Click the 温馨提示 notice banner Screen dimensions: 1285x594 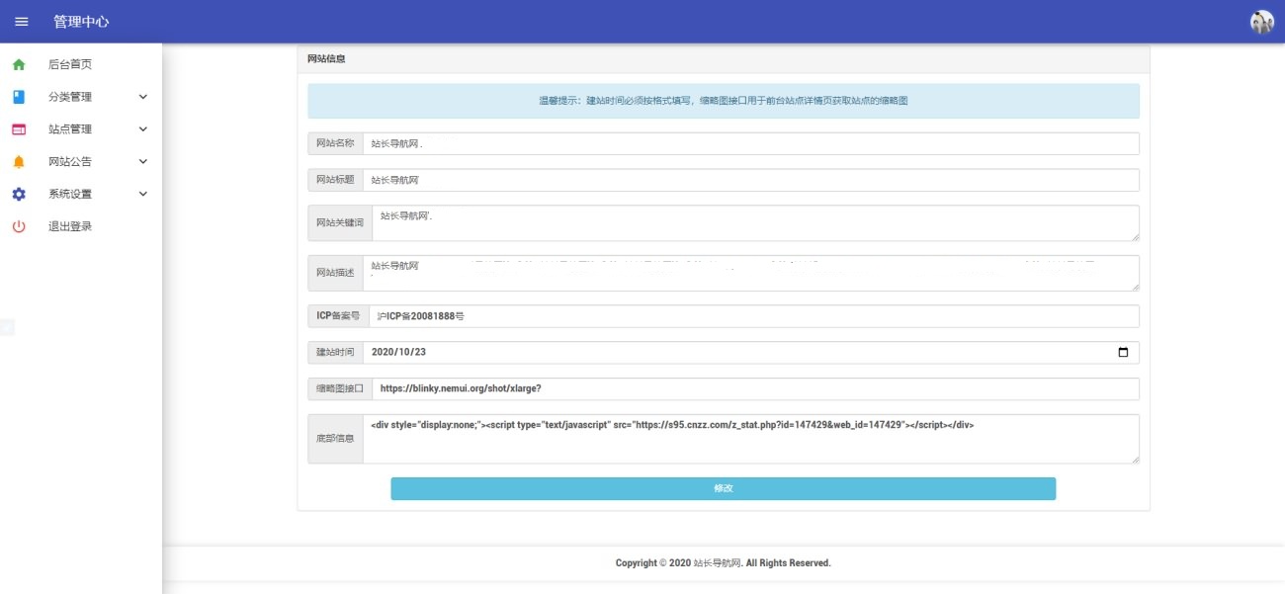click(x=723, y=101)
